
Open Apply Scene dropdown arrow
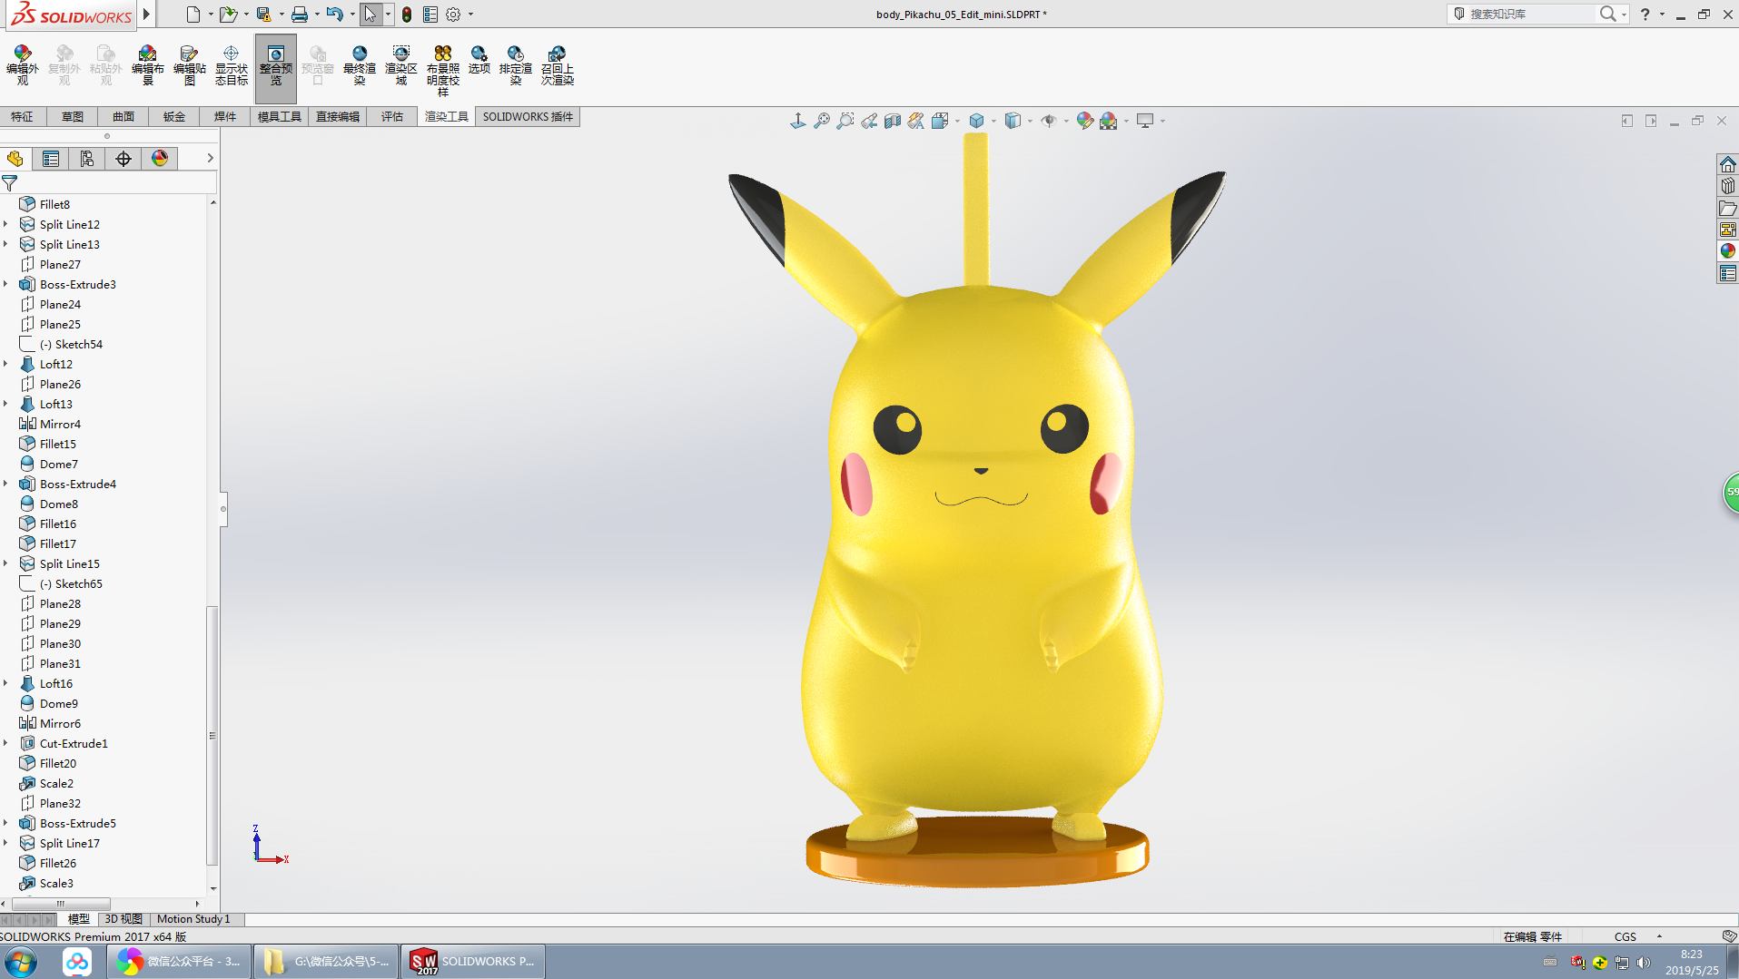[x=1127, y=121]
